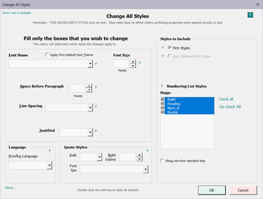Click help icon next to Font Name dropdown
263x199 pixels.
point(96,64)
